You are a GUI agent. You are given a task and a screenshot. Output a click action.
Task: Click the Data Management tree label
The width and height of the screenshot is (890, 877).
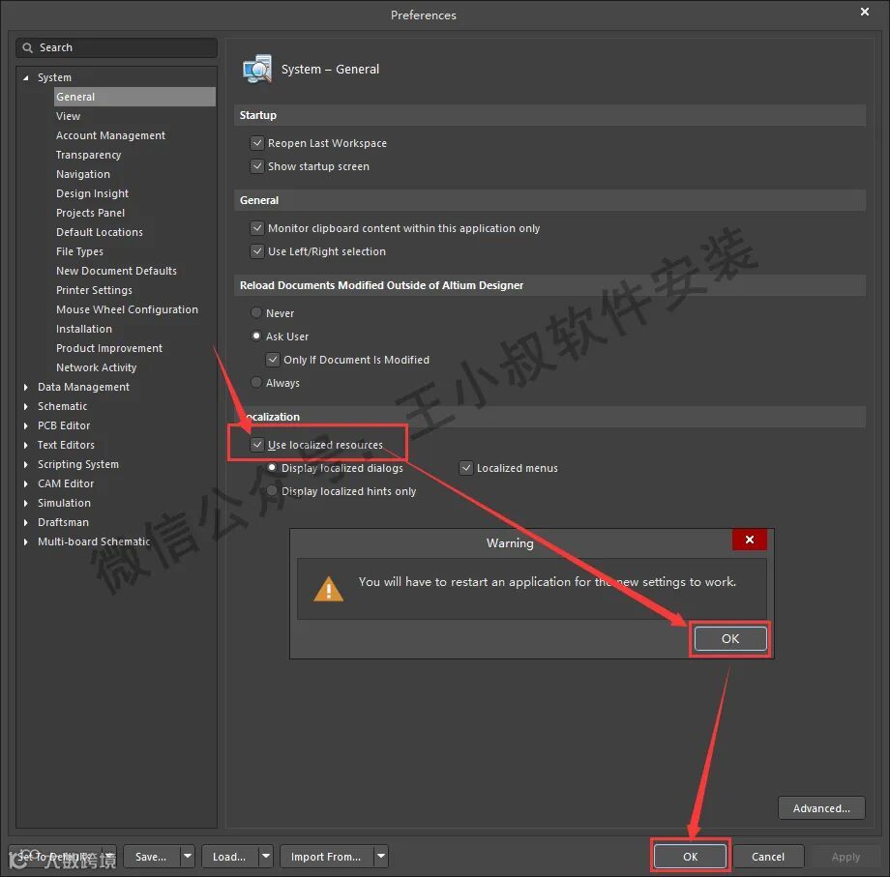point(83,387)
